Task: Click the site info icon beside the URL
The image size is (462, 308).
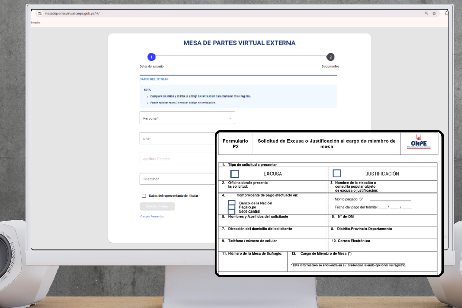Action: tap(40, 13)
